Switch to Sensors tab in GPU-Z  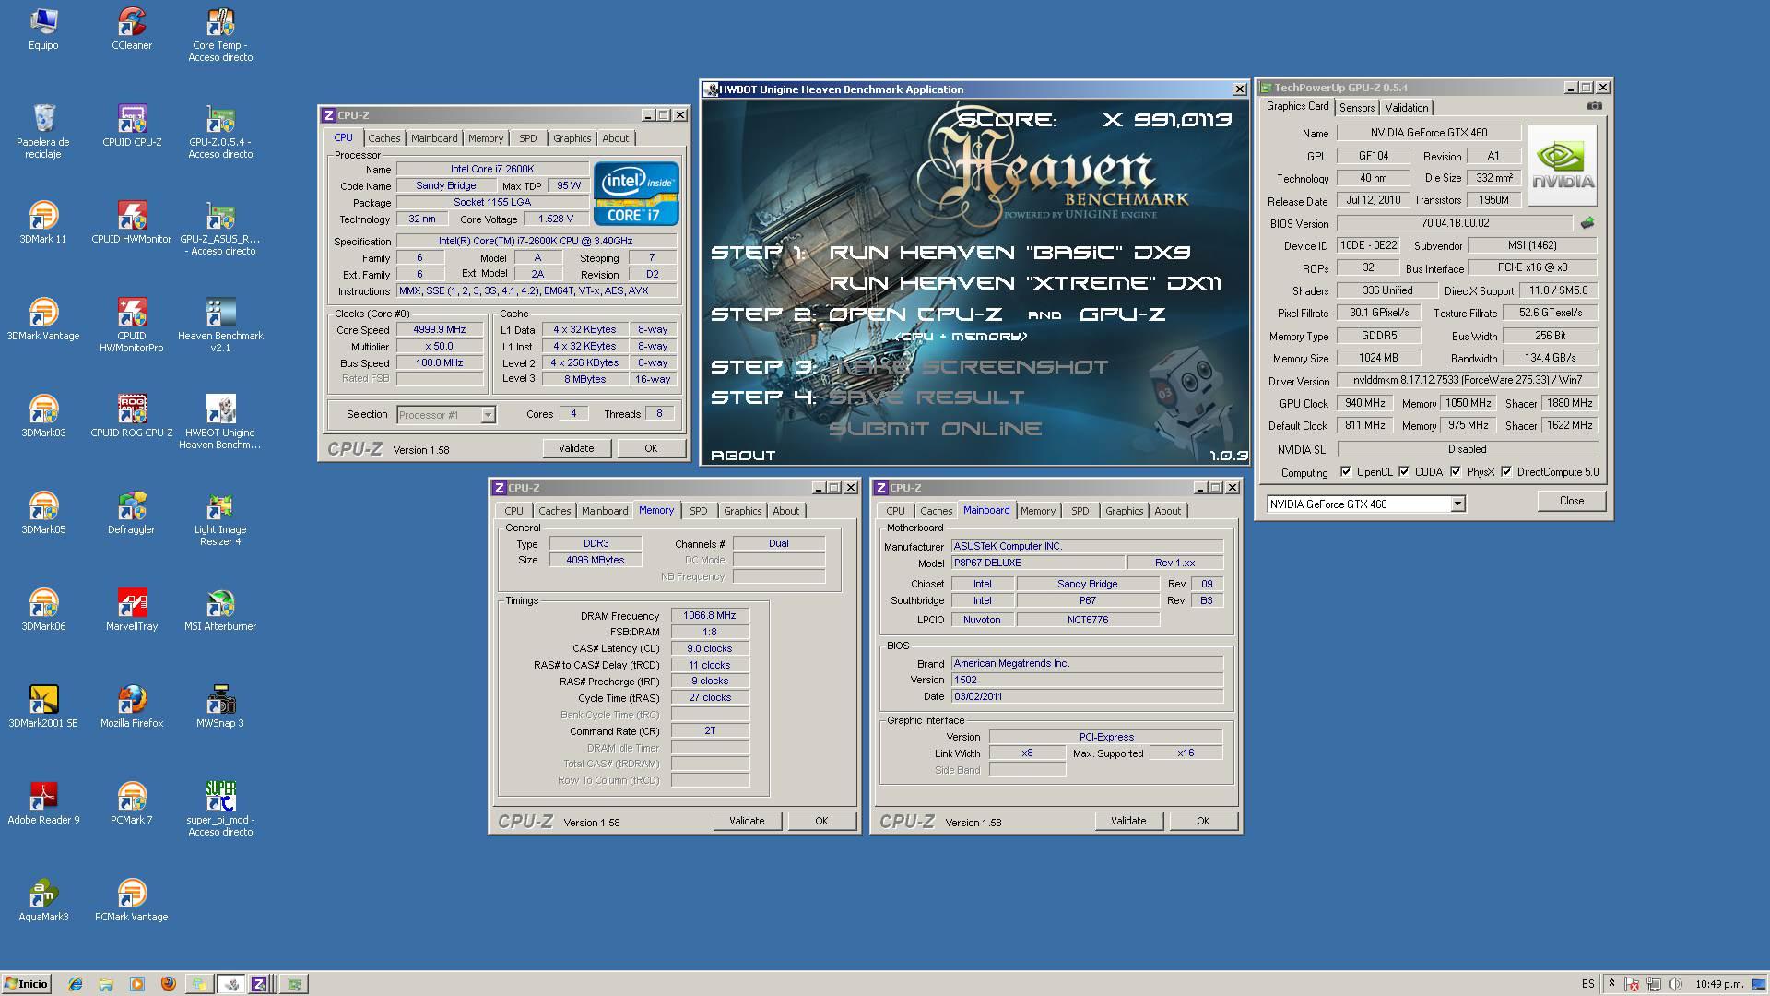click(1357, 108)
